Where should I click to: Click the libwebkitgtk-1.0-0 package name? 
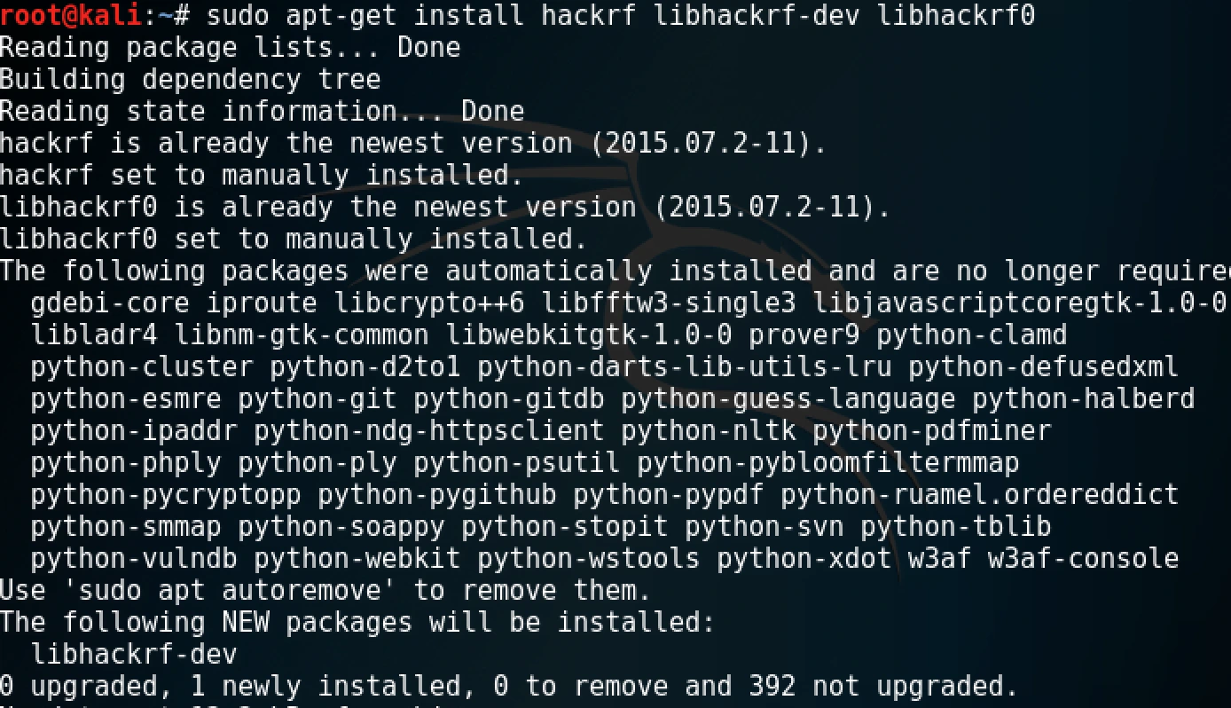(588, 334)
